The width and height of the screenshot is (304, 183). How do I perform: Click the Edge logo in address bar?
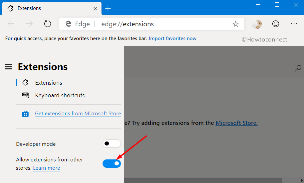point(68,24)
